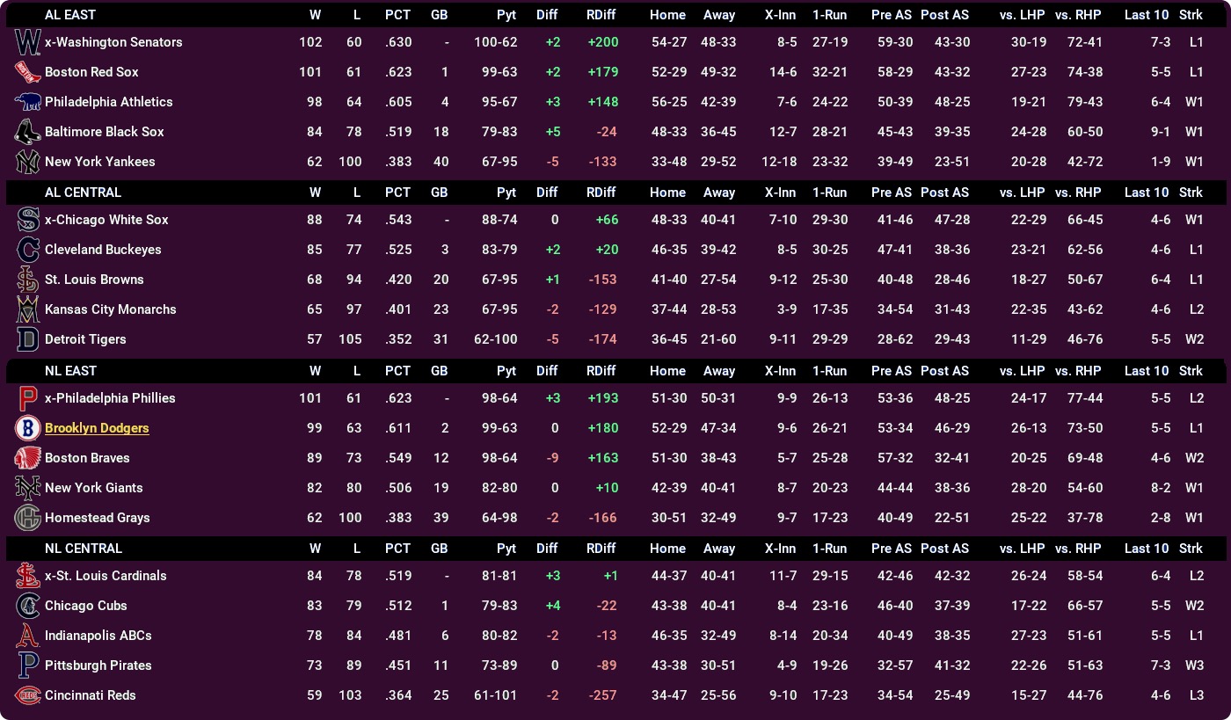Select the Philadelphia Athletics elephant logo
This screenshot has width=1231, height=720.
(28, 102)
